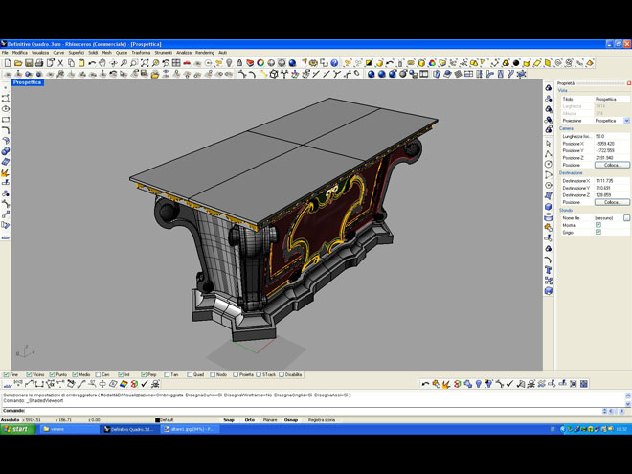
Task: Click the Colloca button under Destinazione
Action: 612,202
